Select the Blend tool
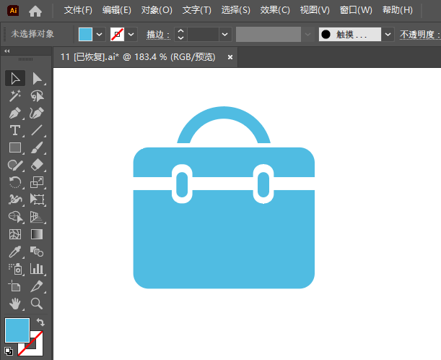 pos(37,252)
